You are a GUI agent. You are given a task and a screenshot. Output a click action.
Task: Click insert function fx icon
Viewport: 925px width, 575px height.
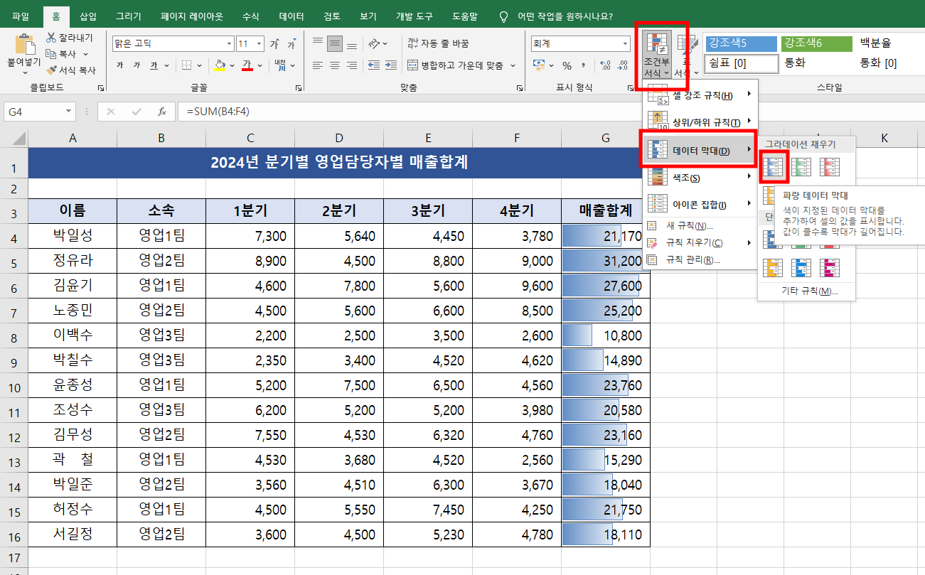pyautogui.click(x=162, y=112)
